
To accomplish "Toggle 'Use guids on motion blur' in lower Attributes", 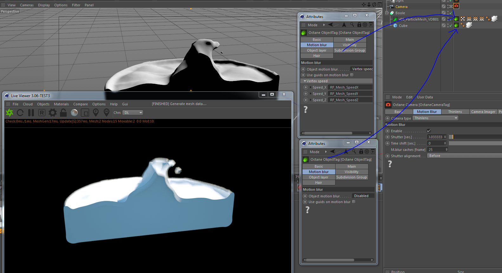I will [354, 202].
